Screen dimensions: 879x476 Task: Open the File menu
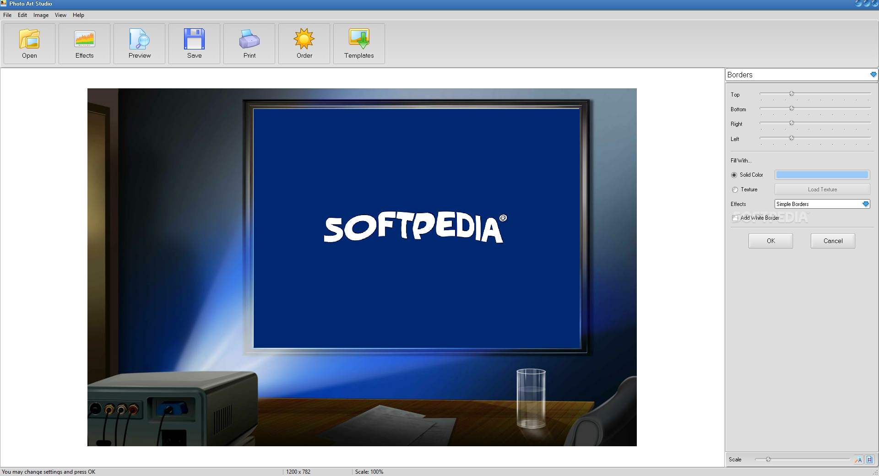click(7, 15)
